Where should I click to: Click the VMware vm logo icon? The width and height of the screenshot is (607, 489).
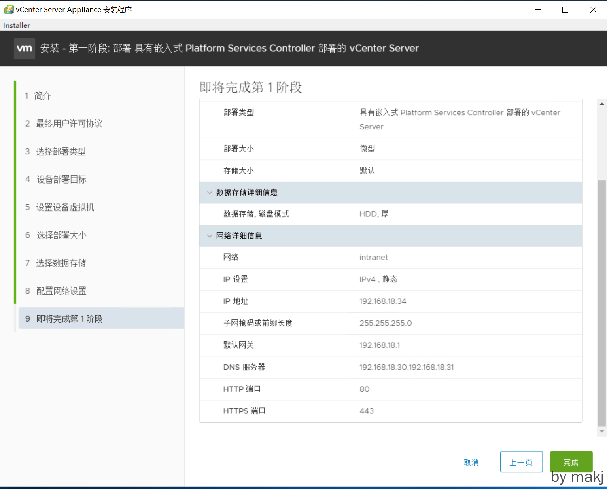pyautogui.click(x=24, y=48)
